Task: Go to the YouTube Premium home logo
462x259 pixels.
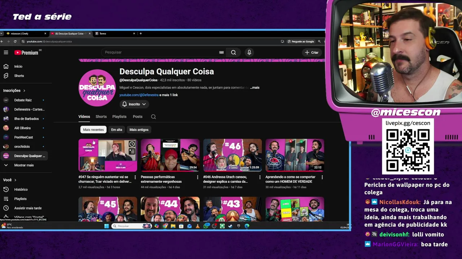Action: point(26,53)
